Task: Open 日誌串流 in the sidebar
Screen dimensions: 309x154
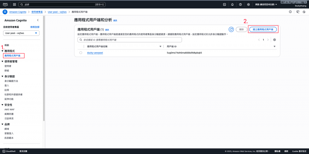Action: 9,118
